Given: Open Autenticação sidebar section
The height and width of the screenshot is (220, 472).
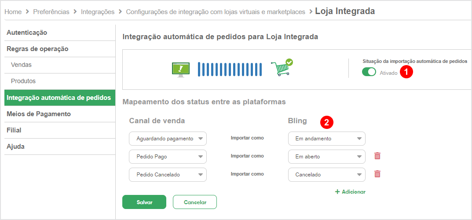Looking at the screenshot, I should click(x=60, y=33).
